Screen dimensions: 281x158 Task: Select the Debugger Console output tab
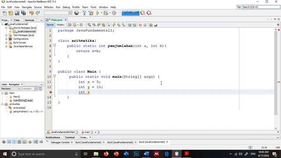60,142
